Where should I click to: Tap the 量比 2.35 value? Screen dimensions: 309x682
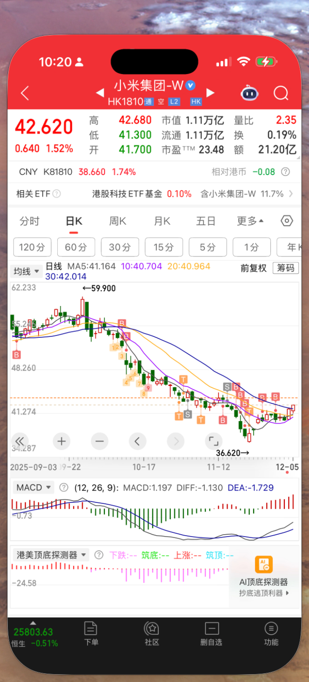click(x=286, y=120)
